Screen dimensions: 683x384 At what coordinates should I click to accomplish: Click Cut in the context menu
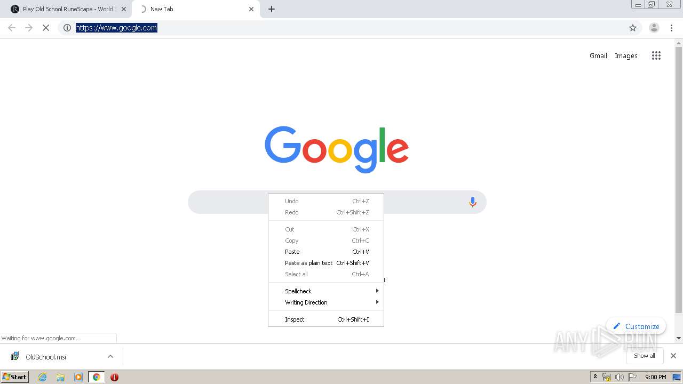click(x=325, y=229)
